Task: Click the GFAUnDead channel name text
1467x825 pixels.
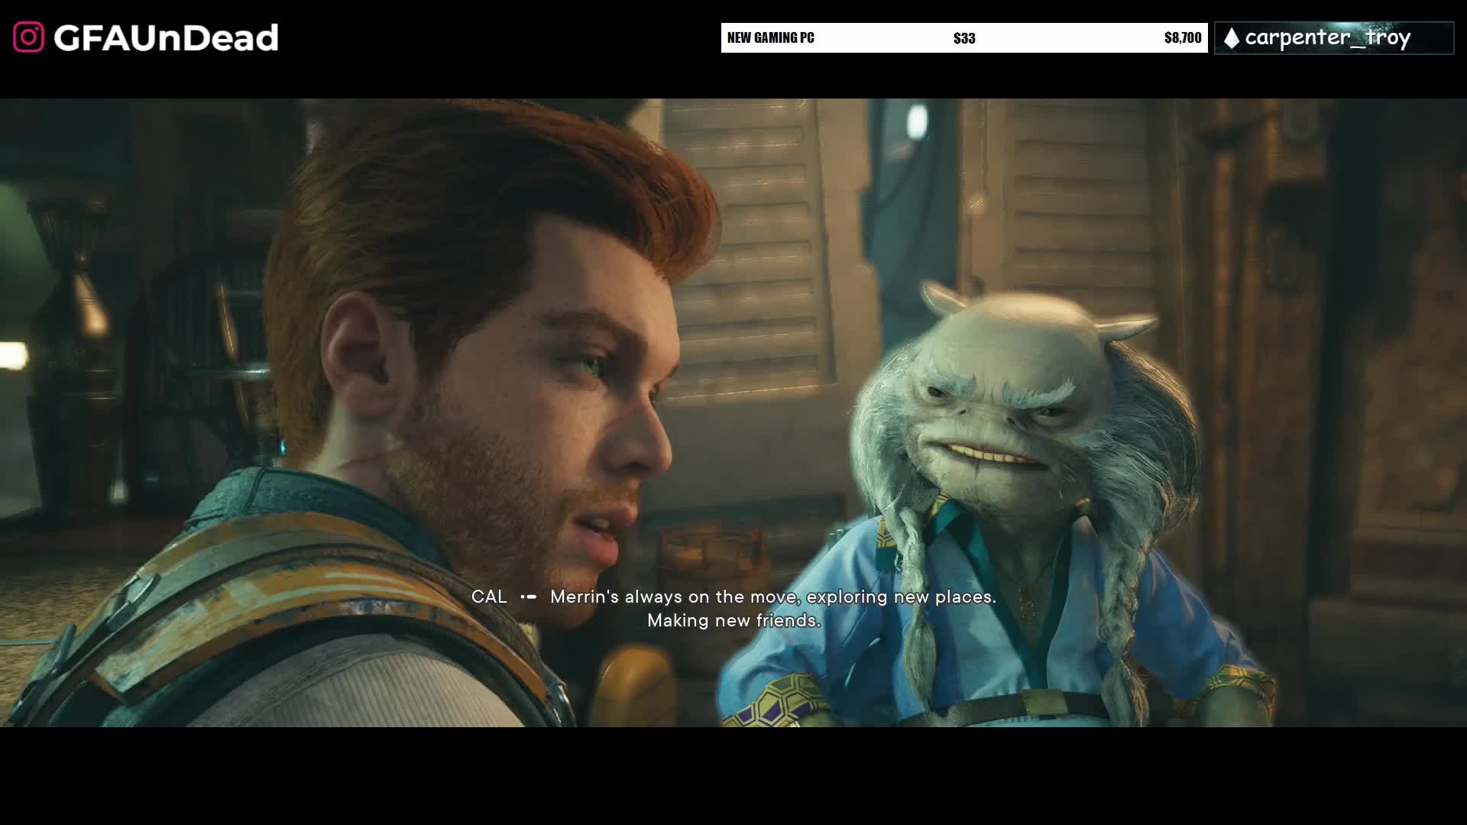Action: pos(166,38)
